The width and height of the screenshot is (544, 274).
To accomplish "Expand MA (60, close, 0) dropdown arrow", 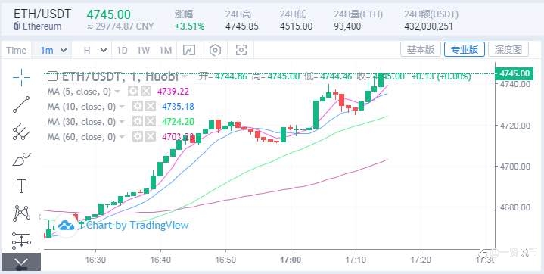I will click(122, 137).
